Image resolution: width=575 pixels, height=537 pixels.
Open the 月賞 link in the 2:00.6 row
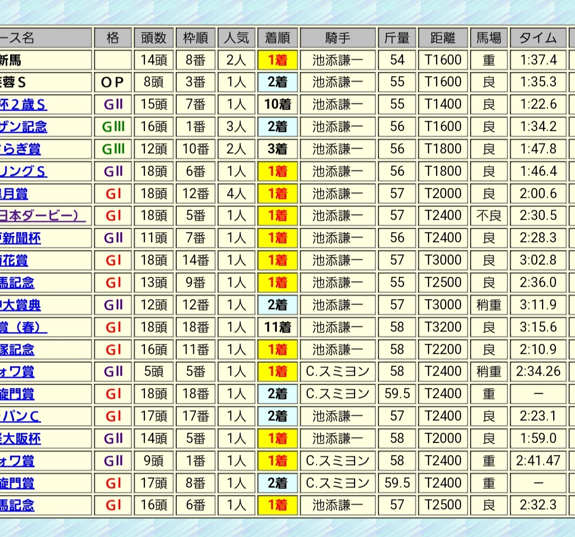pos(14,194)
